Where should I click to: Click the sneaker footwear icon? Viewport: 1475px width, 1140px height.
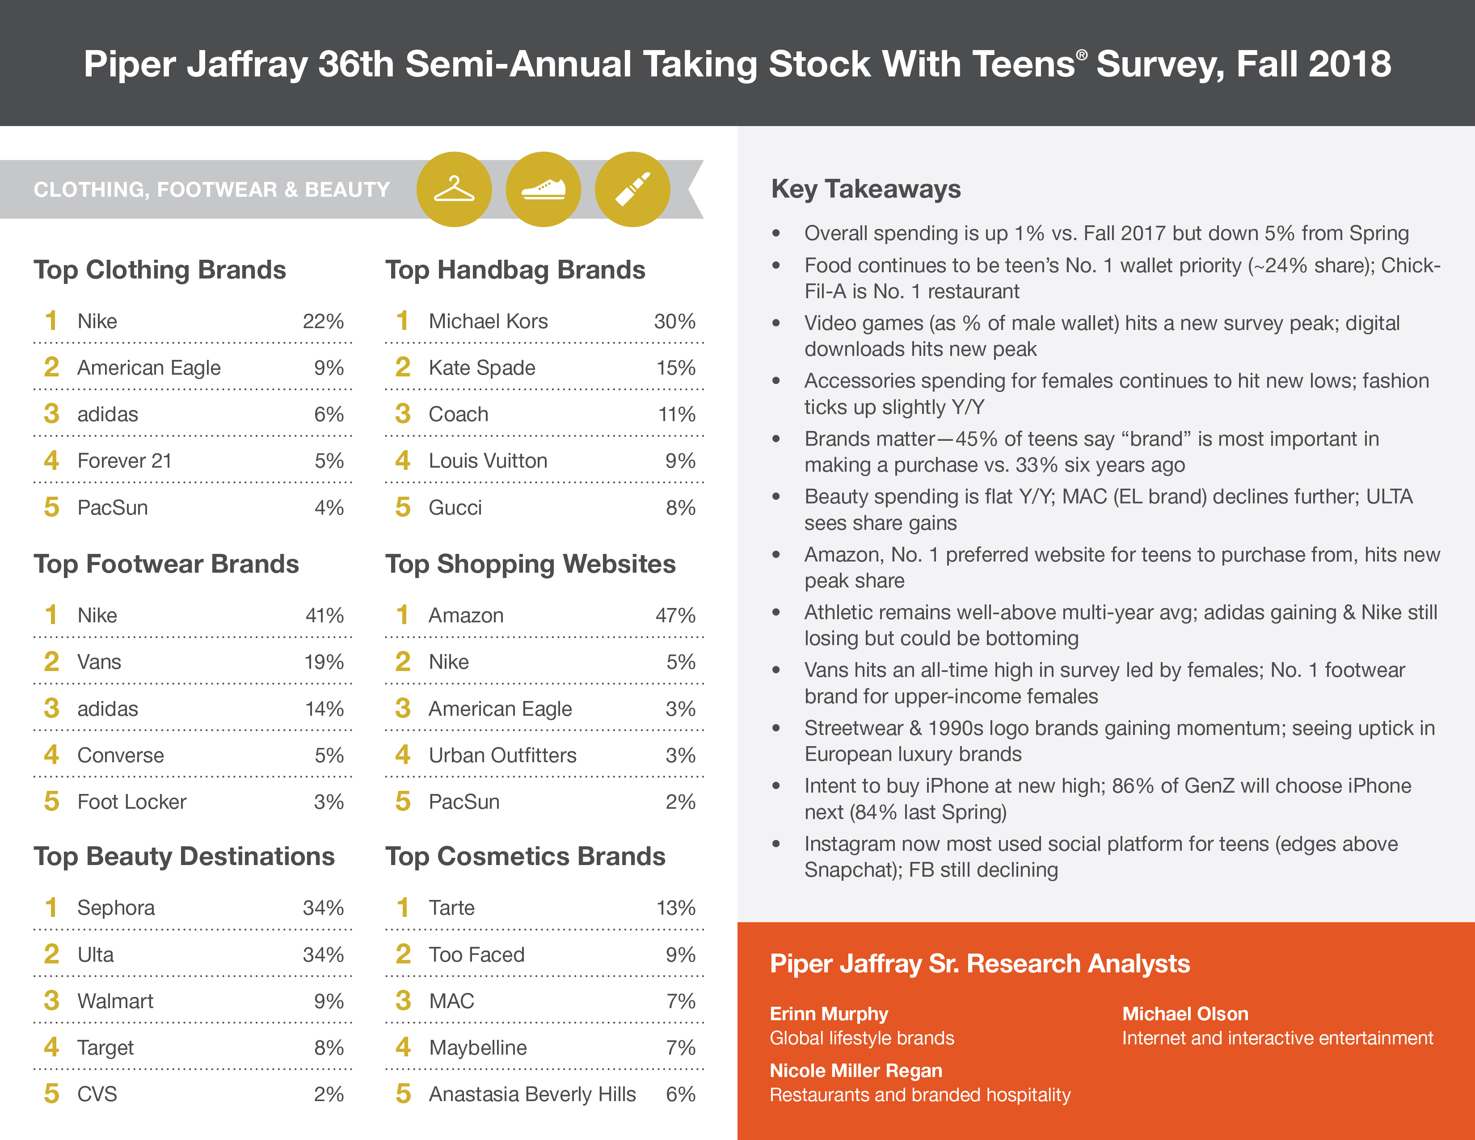(543, 189)
